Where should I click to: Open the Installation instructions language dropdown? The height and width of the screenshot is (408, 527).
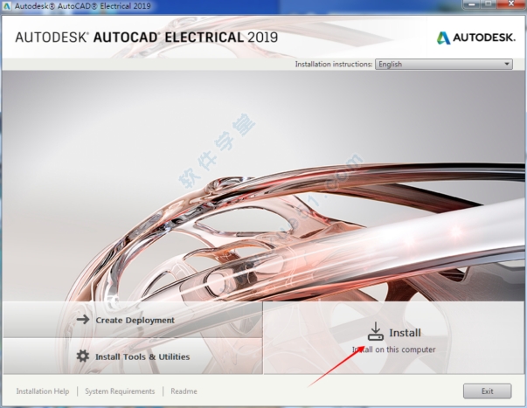click(x=443, y=64)
